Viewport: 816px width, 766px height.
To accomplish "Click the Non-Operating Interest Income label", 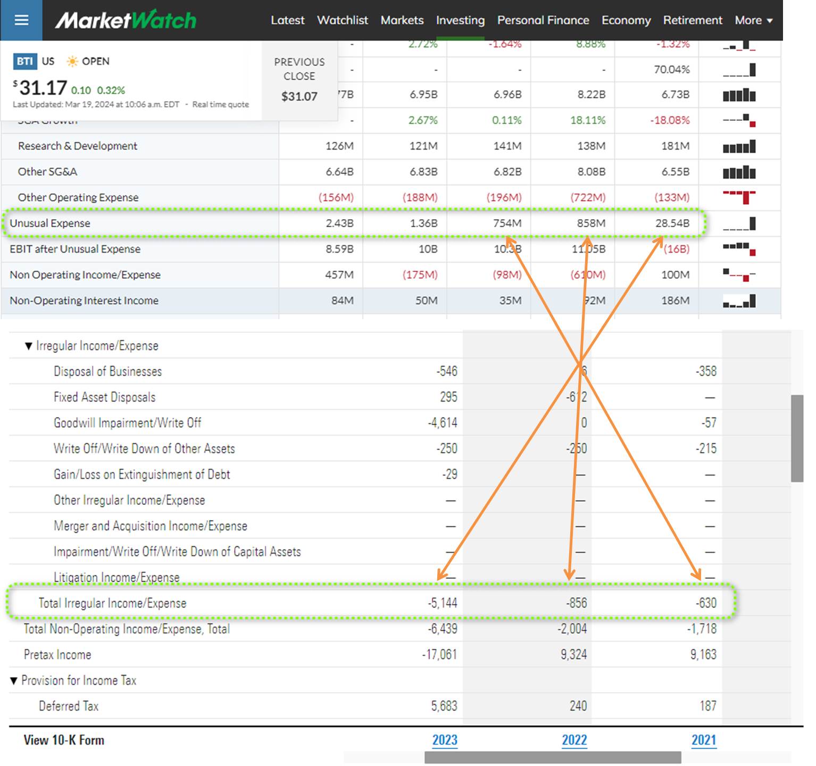I will tap(84, 301).
